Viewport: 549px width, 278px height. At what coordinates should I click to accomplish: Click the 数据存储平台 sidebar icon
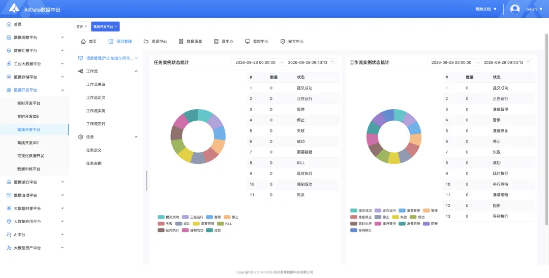pyautogui.click(x=9, y=77)
